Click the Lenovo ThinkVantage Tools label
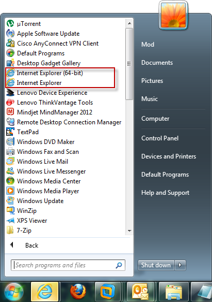The width and height of the screenshot is (212, 302). click(x=55, y=103)
